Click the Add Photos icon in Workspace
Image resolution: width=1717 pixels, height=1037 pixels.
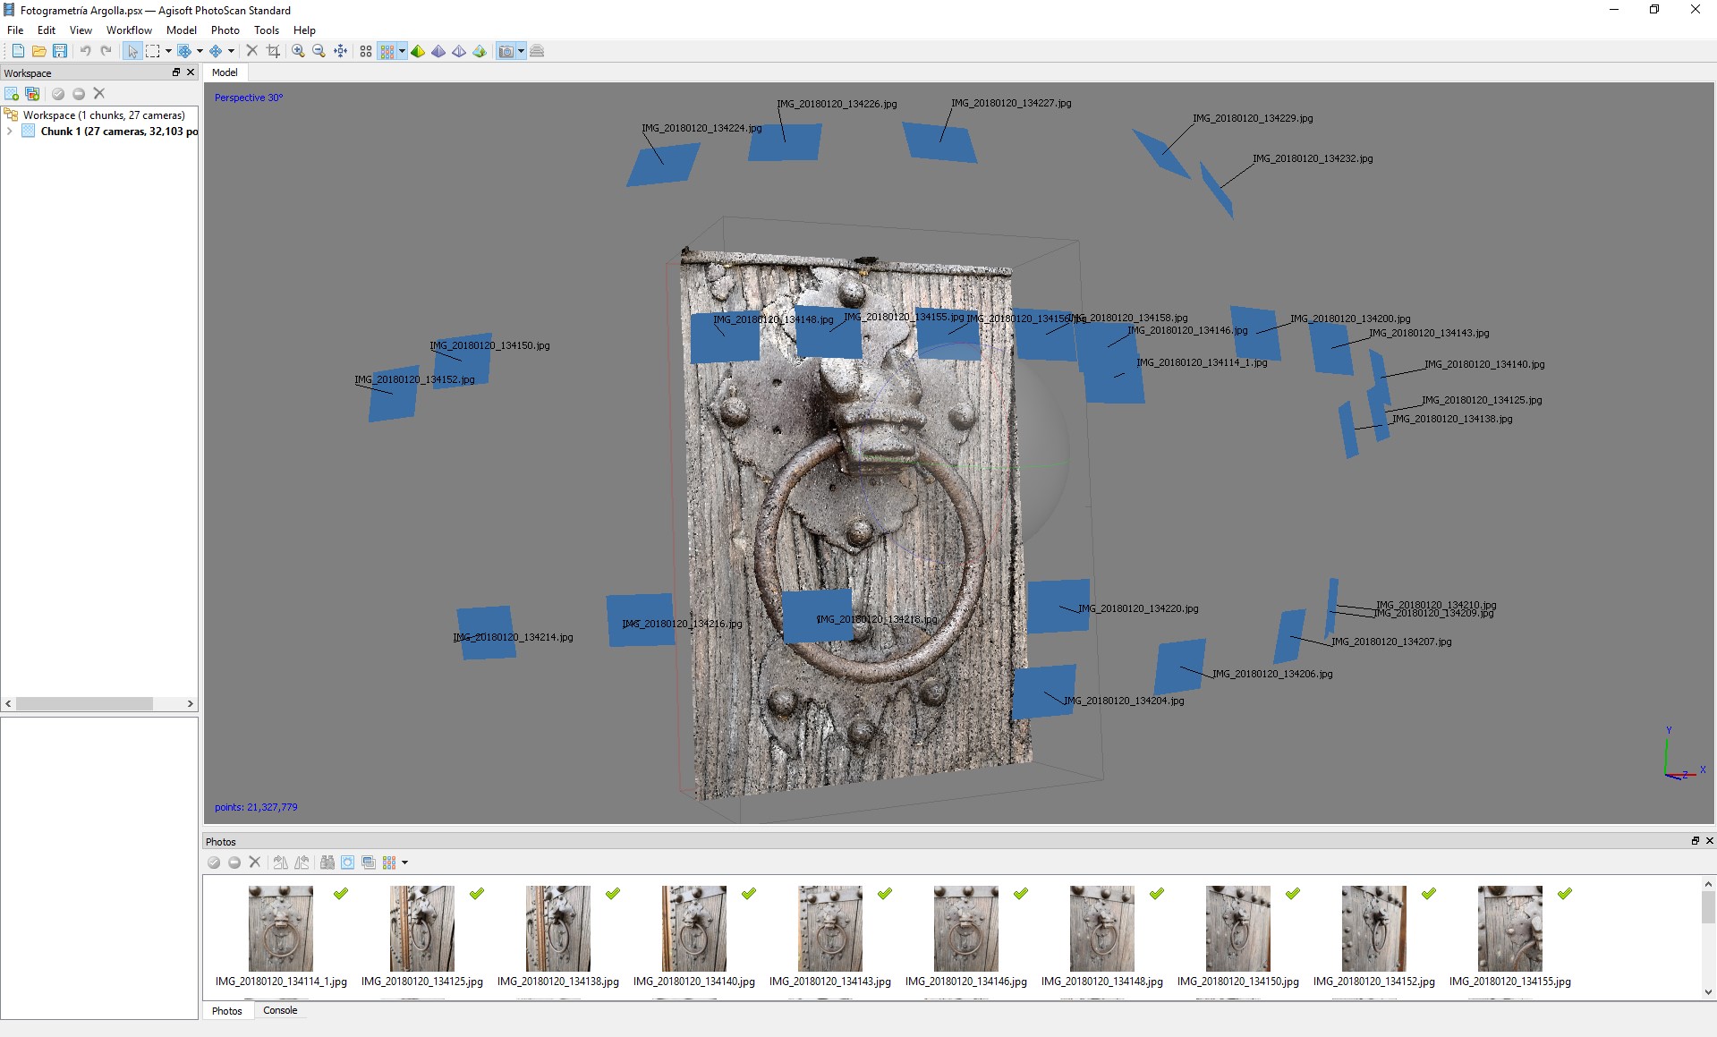[x=32, y=93]
